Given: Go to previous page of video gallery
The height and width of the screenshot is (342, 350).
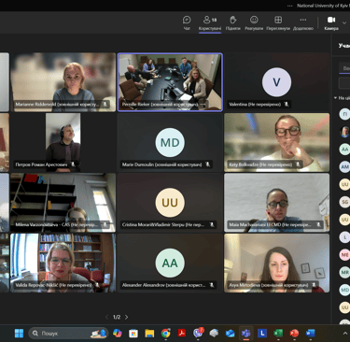Looking at the screenshot, I should (106, 317).
